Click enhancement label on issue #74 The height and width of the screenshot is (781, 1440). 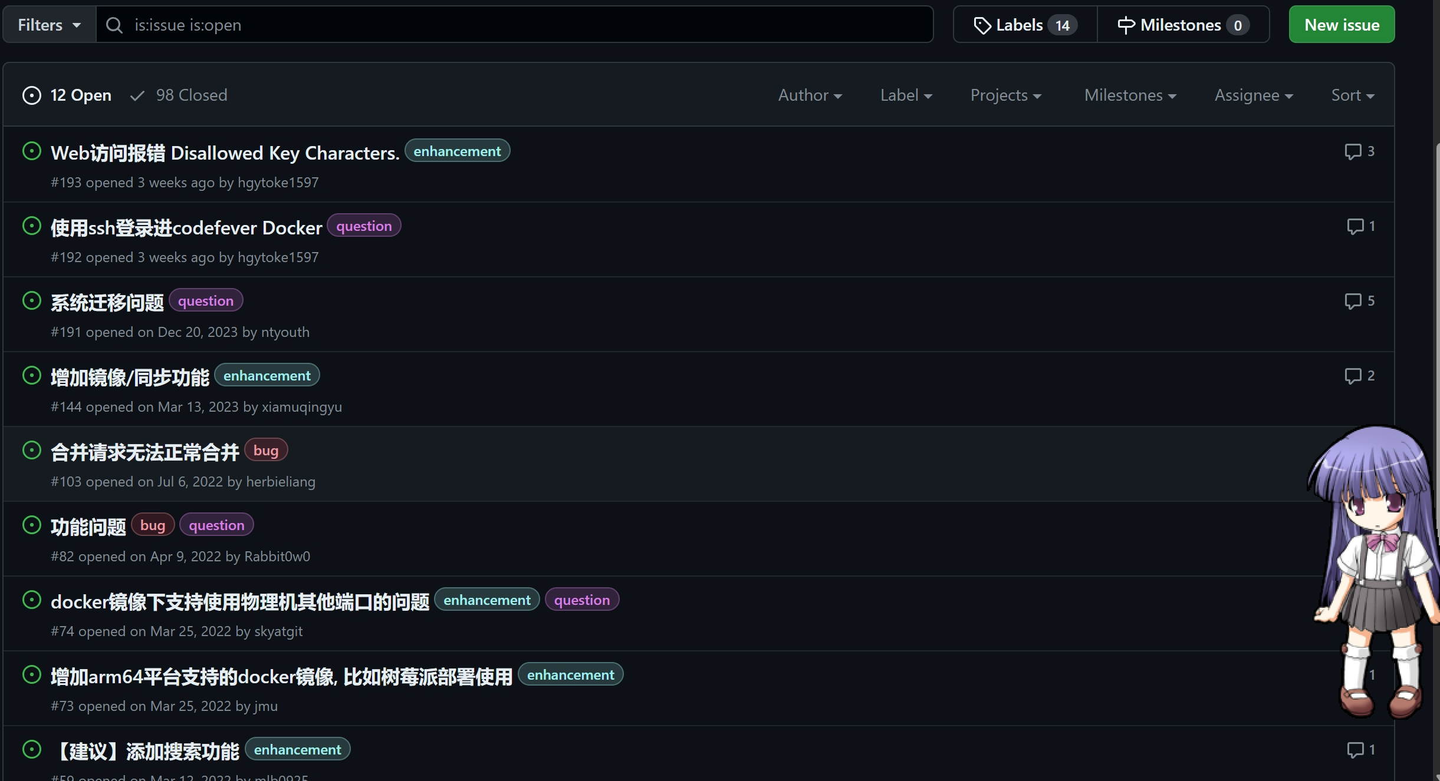click(487, 600)
